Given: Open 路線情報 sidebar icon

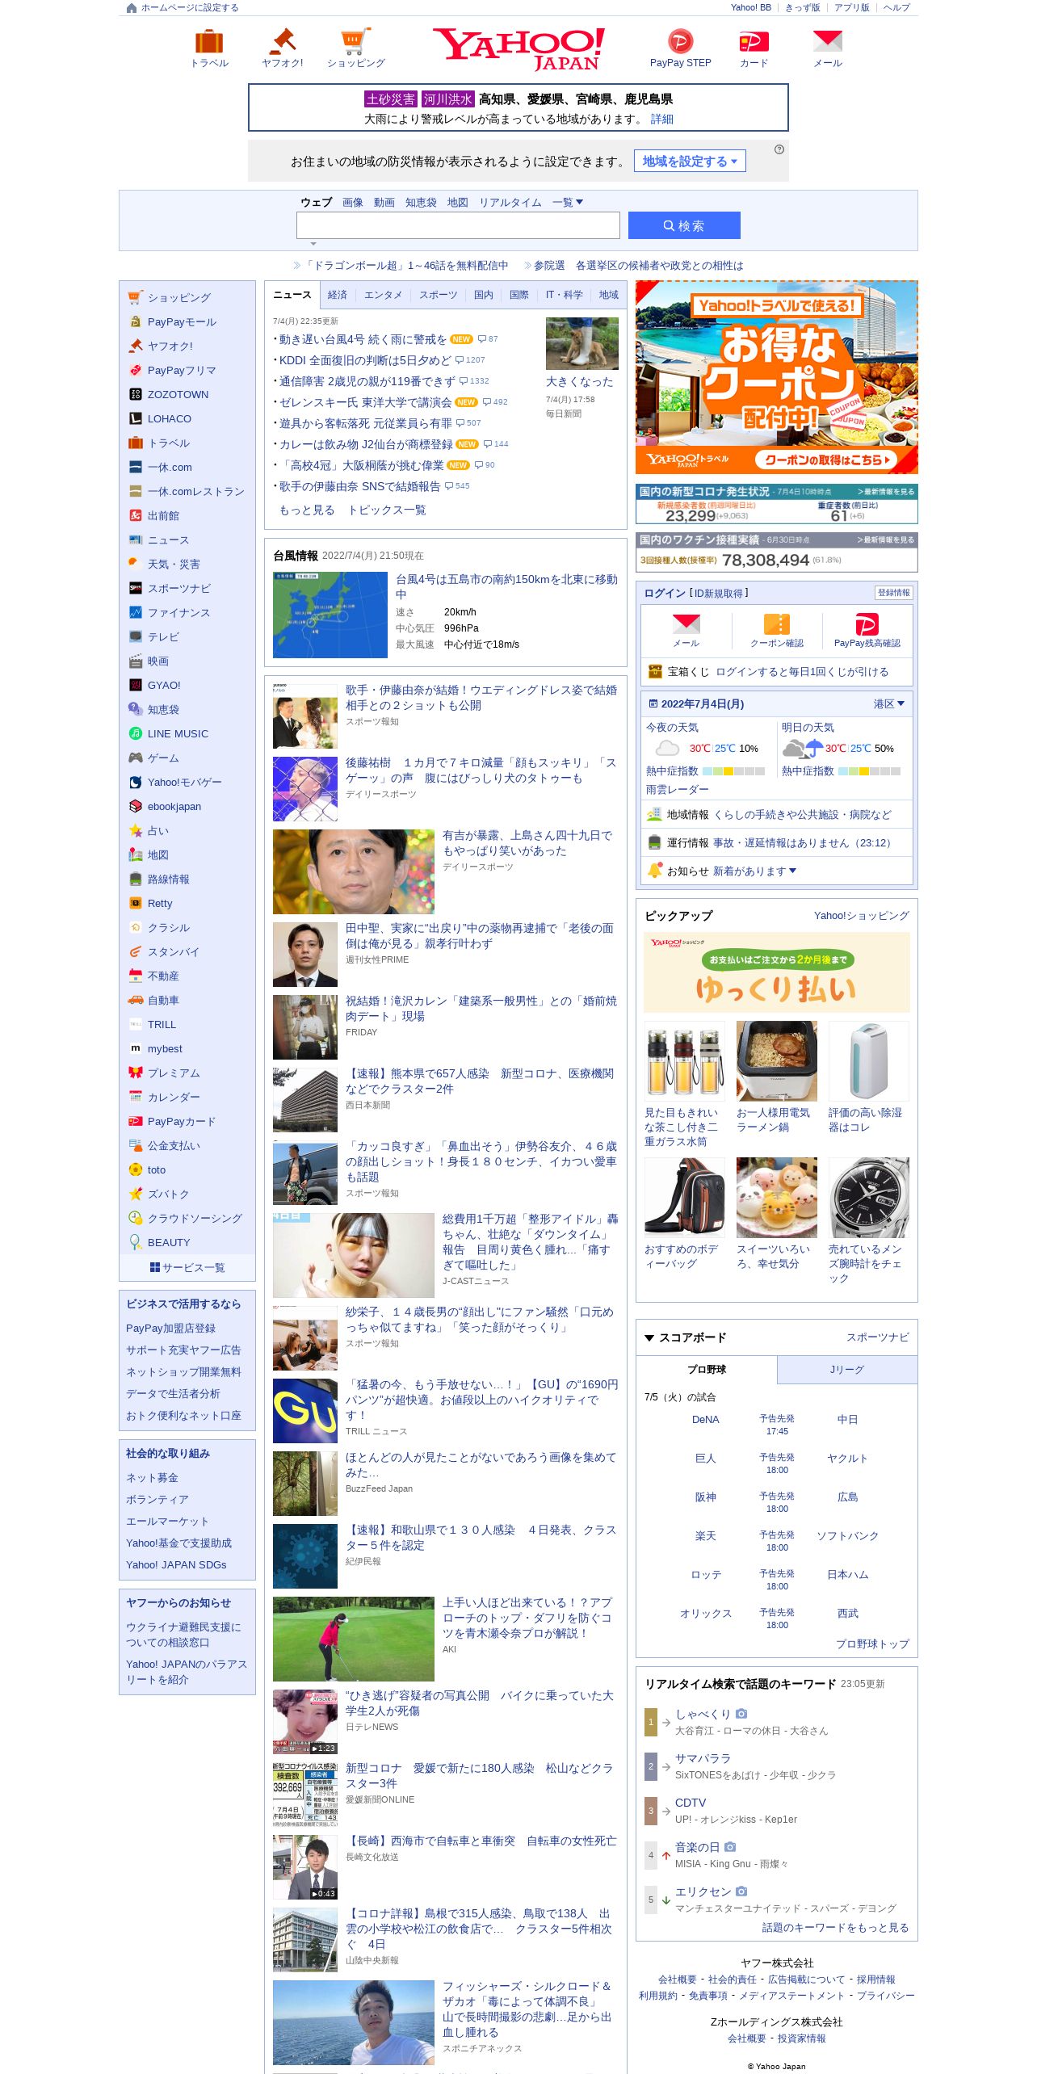Looking at the screenshot, I should point(136,879).
